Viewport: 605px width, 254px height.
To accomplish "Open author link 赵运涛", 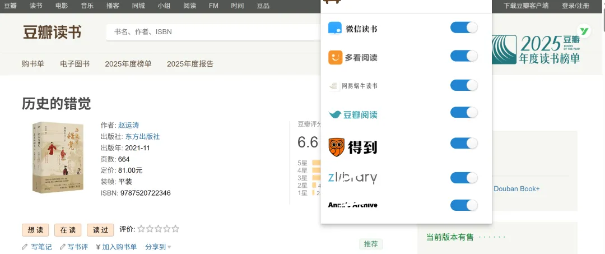I will pyautogui.click(x=128, y=125).
